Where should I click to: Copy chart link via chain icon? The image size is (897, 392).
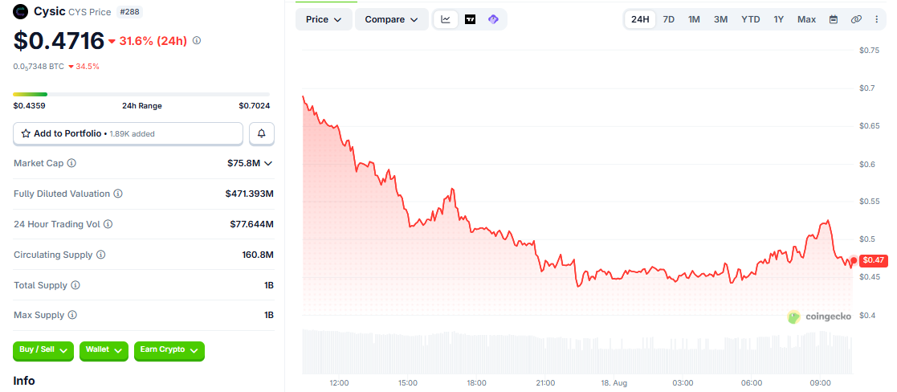[856, 19]
